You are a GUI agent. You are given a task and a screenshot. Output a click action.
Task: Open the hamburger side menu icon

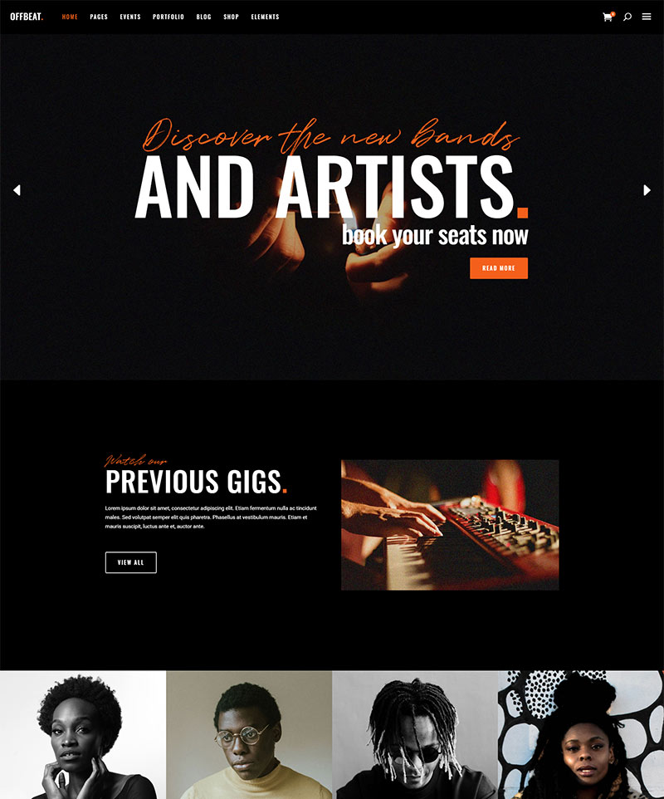click(x=647, y=17)
